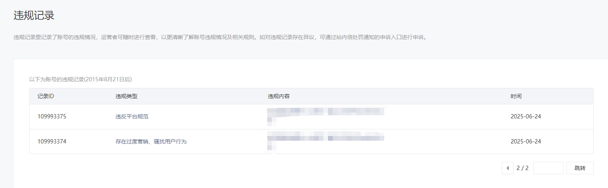The image size is (608, 188).
Task: Click the violation records description paragraph
Action: pos(220,38)
